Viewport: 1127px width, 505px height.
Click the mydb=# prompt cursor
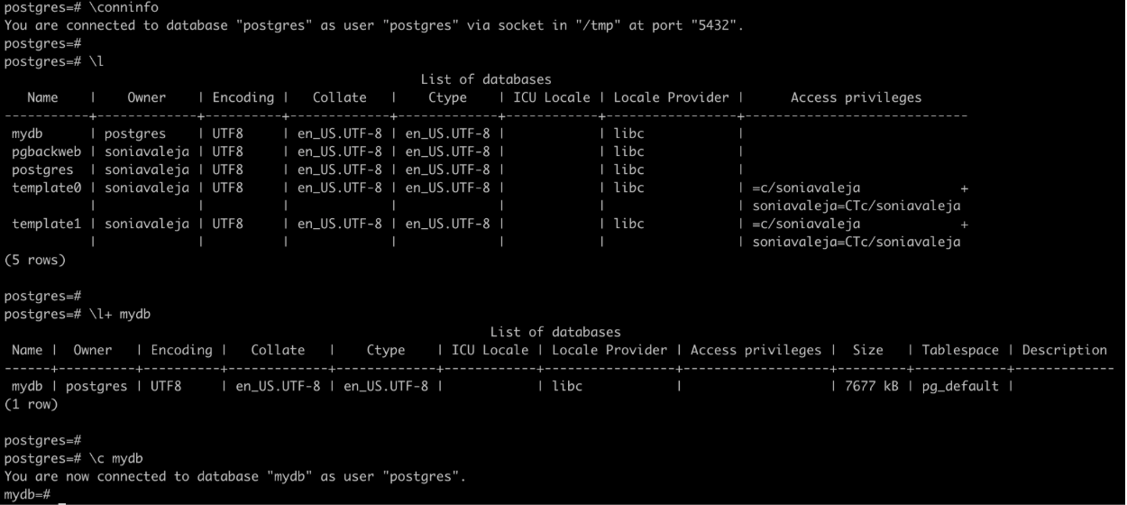coord(62,495)
